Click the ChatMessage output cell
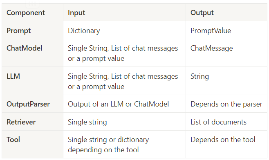Image resolution: width=269 pixels, height=160 pixels. point(226,53)
